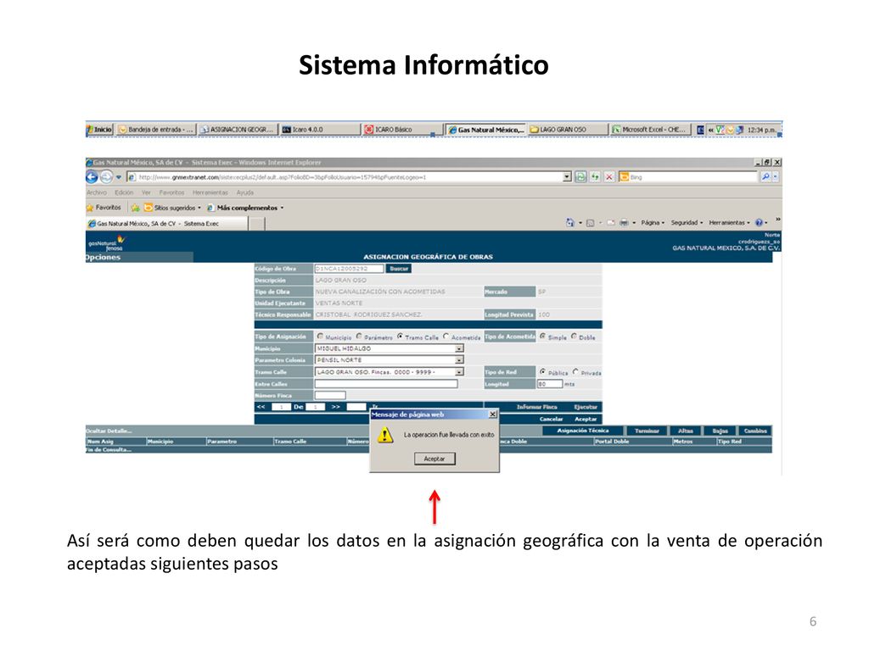Click browser Forward arrow button
The image size is (869, 651).
106,177
